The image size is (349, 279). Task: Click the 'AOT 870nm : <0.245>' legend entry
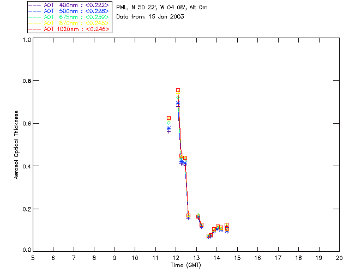tap(69, 23)
